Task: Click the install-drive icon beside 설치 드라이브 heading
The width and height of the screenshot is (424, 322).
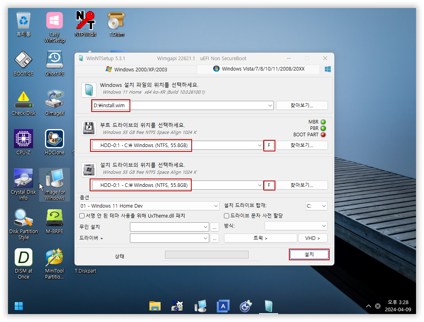Action: (x=89, y=169)
